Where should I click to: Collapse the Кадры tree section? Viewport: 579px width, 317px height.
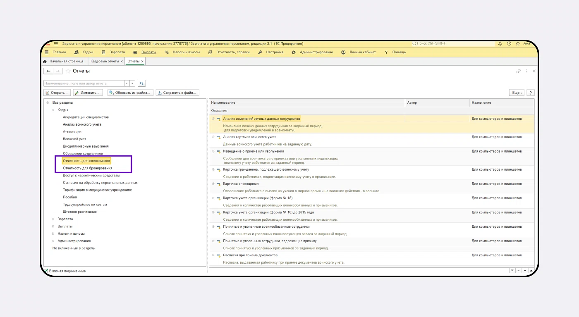53,110
